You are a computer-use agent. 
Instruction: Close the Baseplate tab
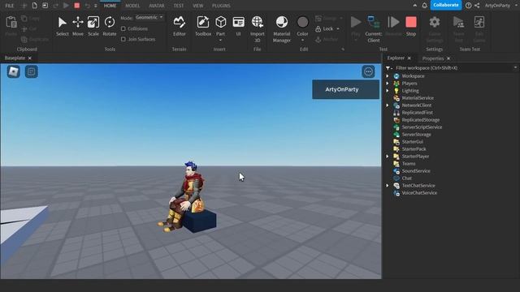click(x=30, y=58)
